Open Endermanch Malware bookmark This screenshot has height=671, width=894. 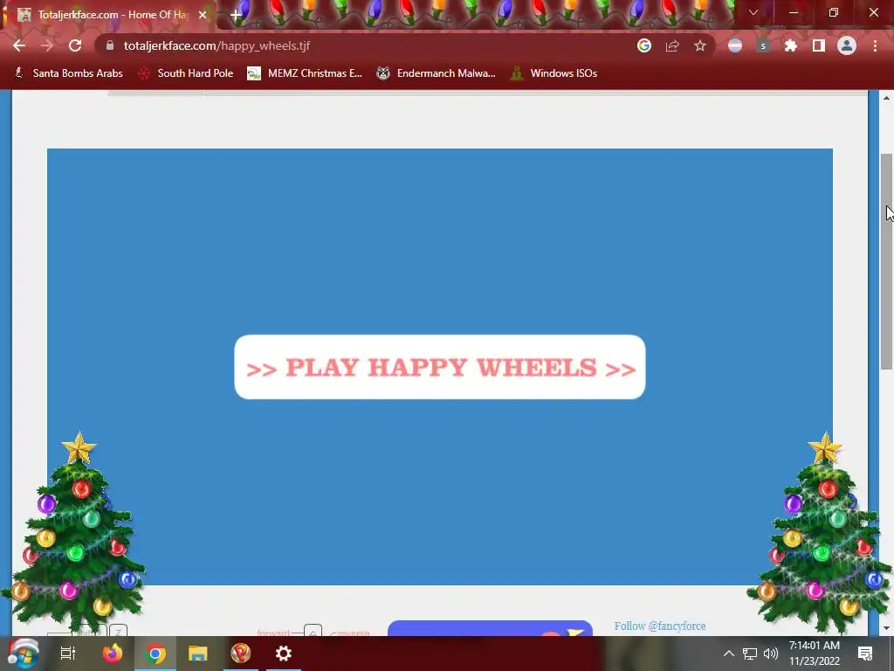point(437,73)
